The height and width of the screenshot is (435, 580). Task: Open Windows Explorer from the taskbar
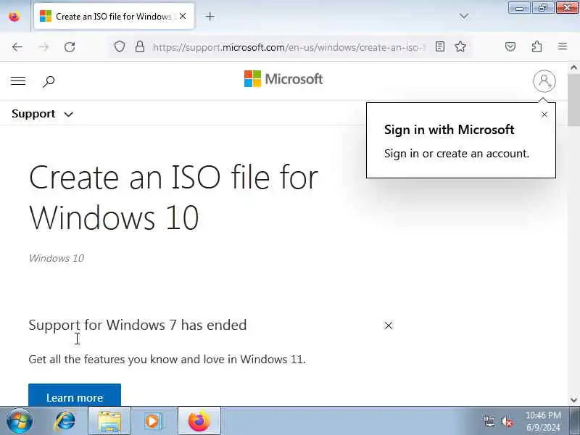tap(109, 421)
